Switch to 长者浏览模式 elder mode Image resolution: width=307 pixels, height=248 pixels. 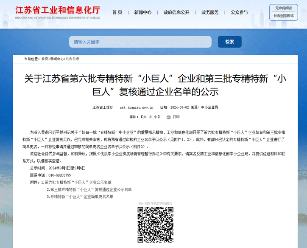283,16
